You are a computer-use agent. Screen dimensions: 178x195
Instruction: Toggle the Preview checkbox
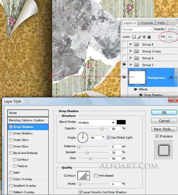157,136
